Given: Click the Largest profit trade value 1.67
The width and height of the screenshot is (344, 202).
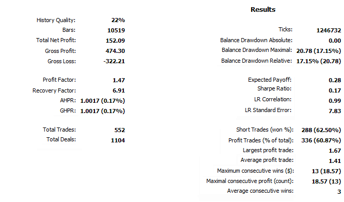Looking at the screenshot, I should click(x=335, y=151).
